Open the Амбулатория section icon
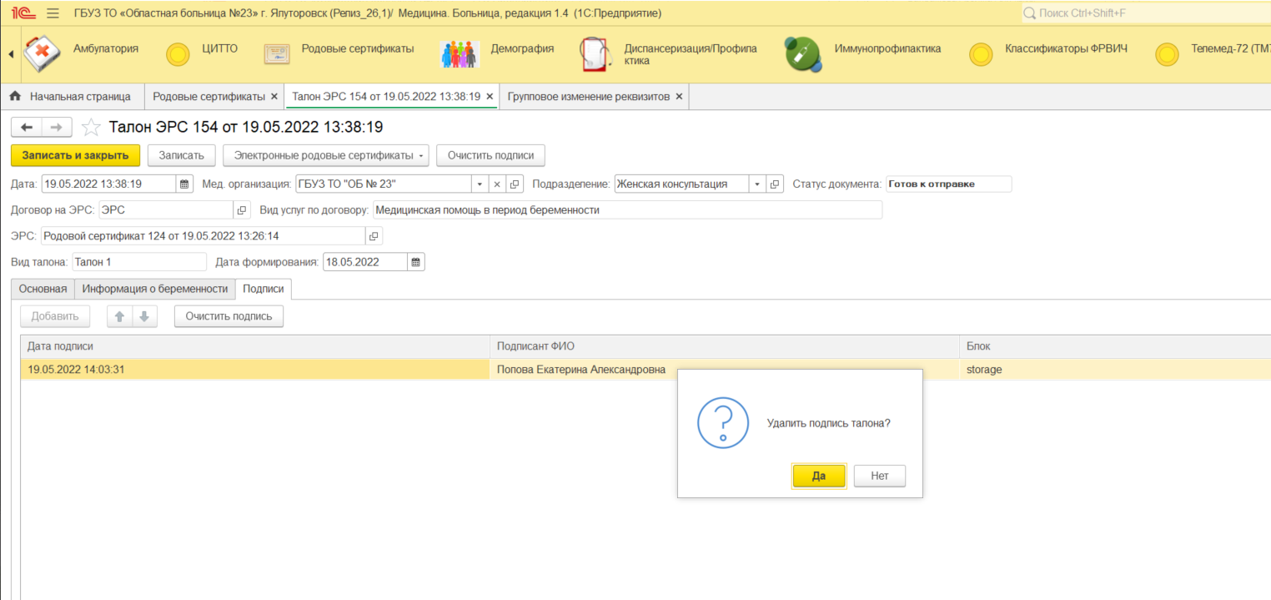Image resolution: width=1271 pixels, height=600 pixels. pyautogui.click(x=42, y=54)
